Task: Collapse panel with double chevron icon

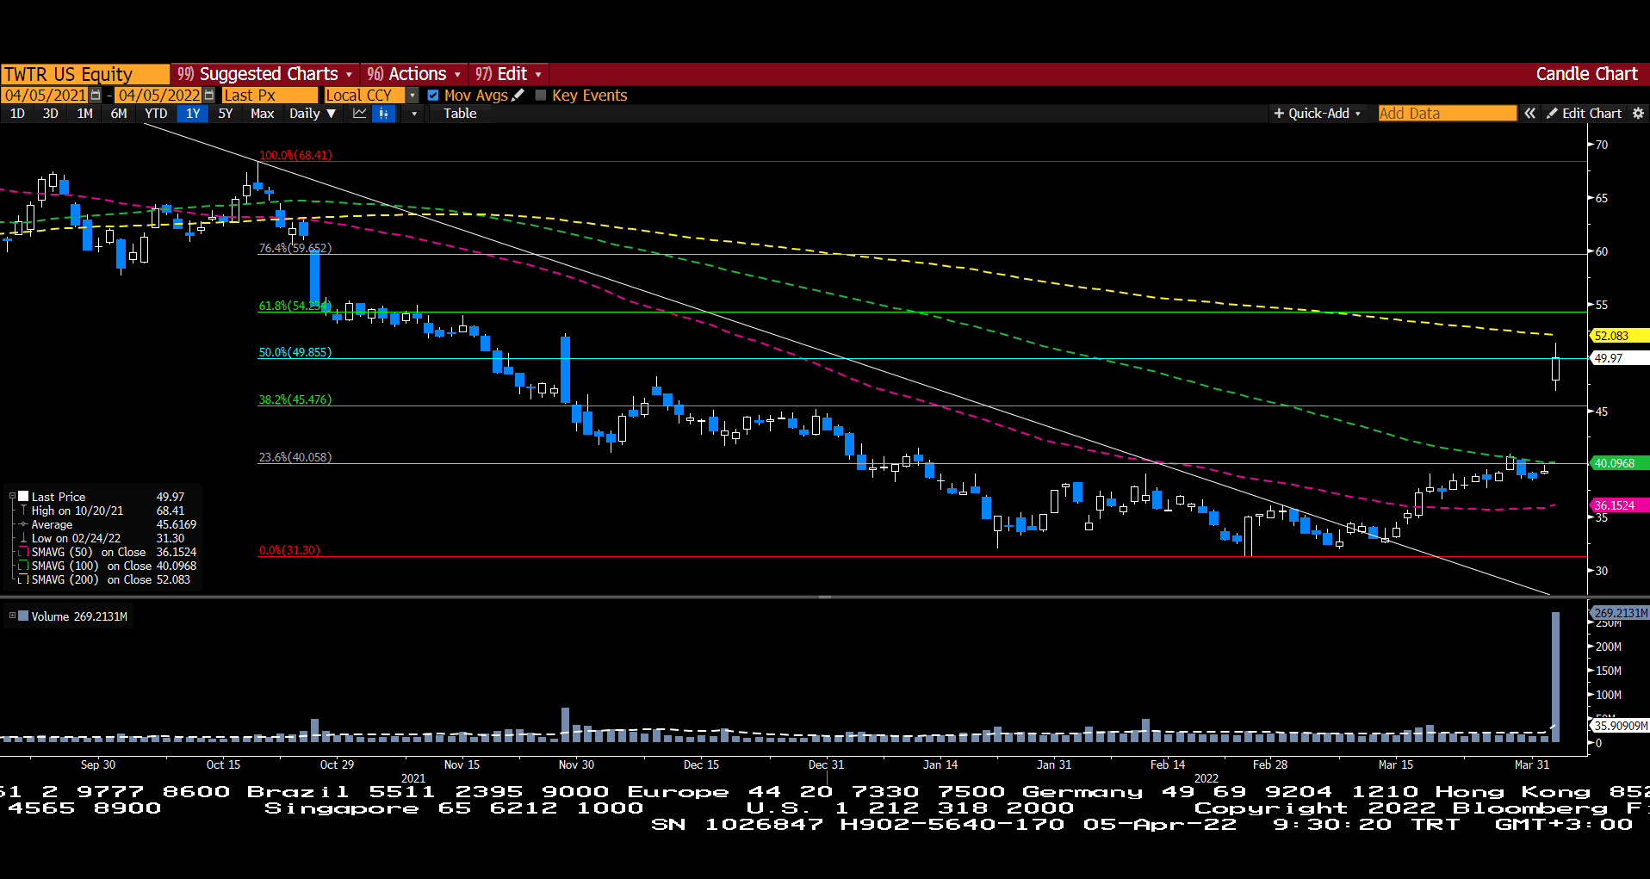Action: point(1529,114)
